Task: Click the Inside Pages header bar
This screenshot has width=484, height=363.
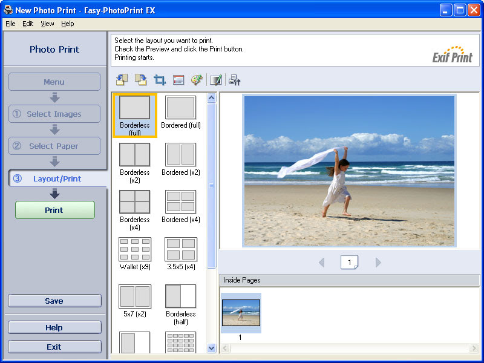Action: [x=350, y=280]
